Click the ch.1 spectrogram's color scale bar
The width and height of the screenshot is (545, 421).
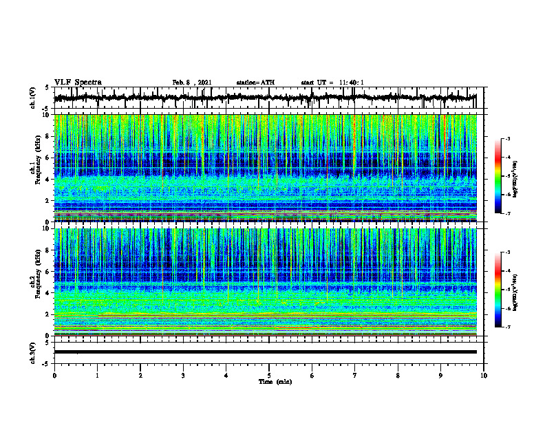click(x=498, y=176)
